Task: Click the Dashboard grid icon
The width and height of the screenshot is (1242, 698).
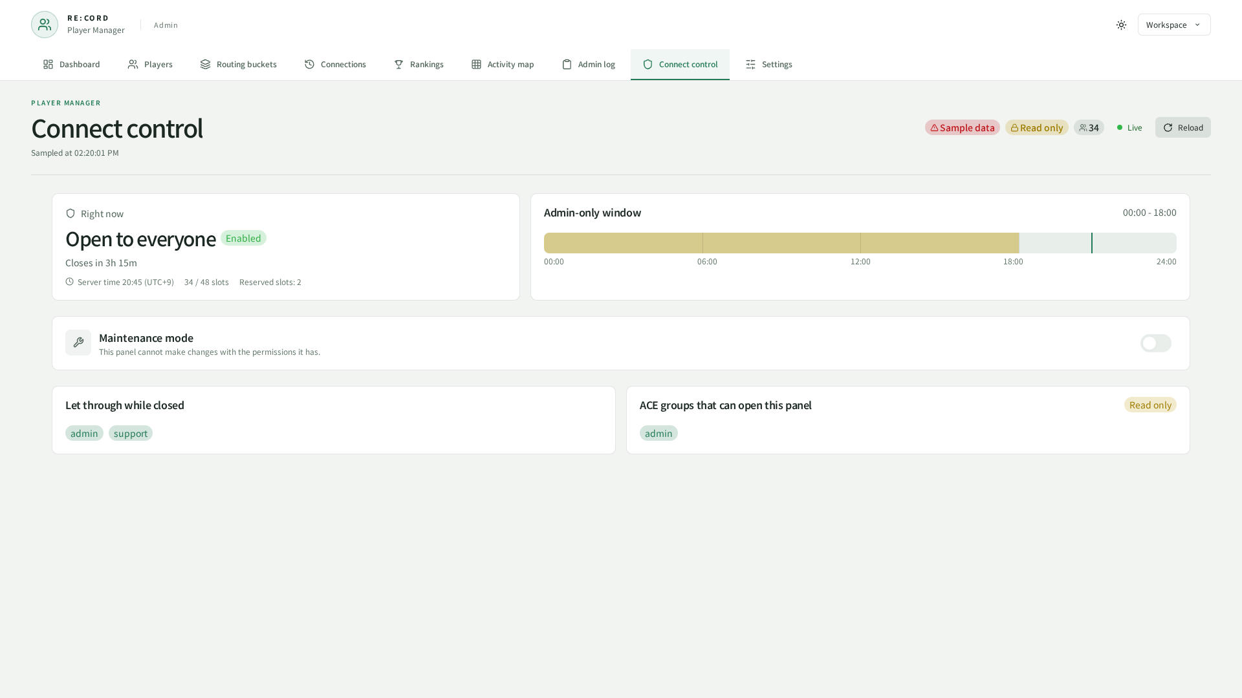Action: pyautogui.click(x=49, y=65)
